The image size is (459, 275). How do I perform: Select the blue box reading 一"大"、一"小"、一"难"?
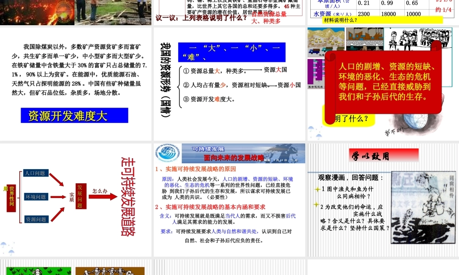tap(231, 52)
